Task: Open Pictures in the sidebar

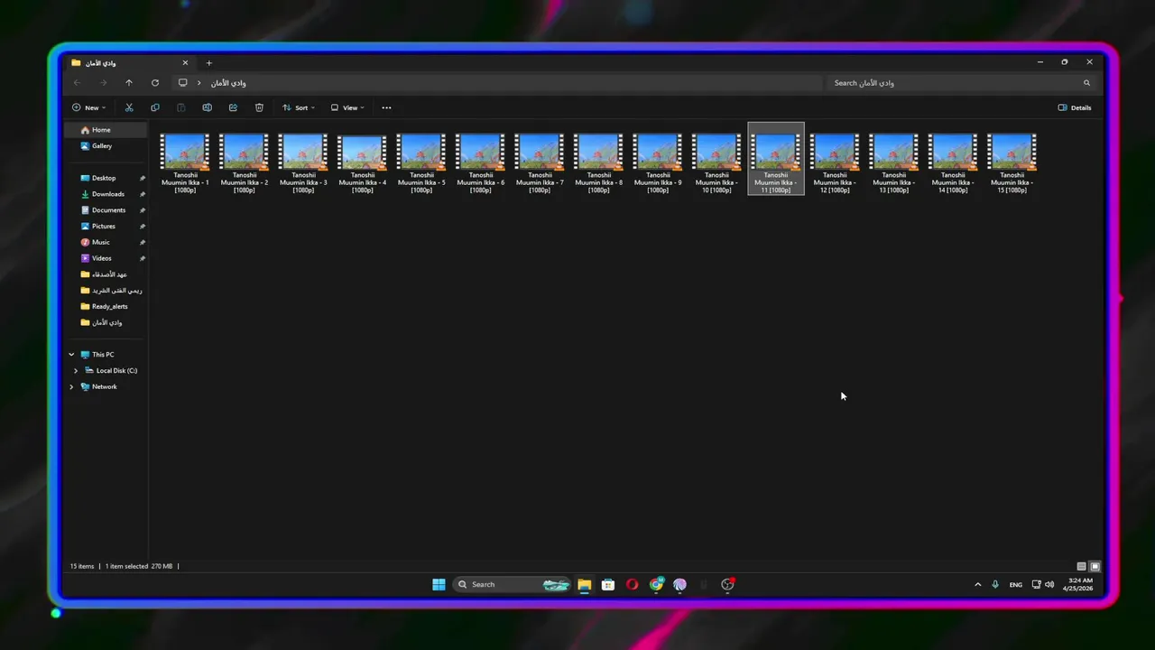Action: (105, 226)
